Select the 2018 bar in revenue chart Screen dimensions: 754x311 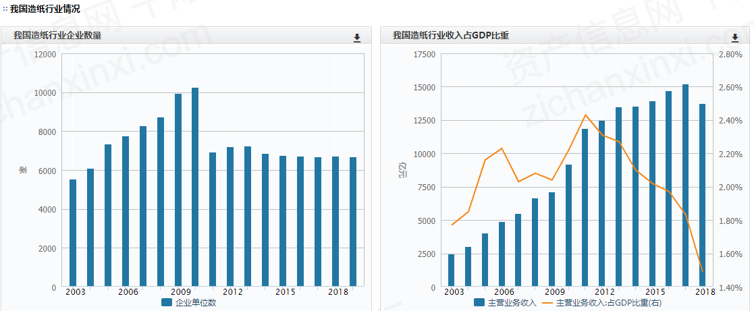point(702,196)
